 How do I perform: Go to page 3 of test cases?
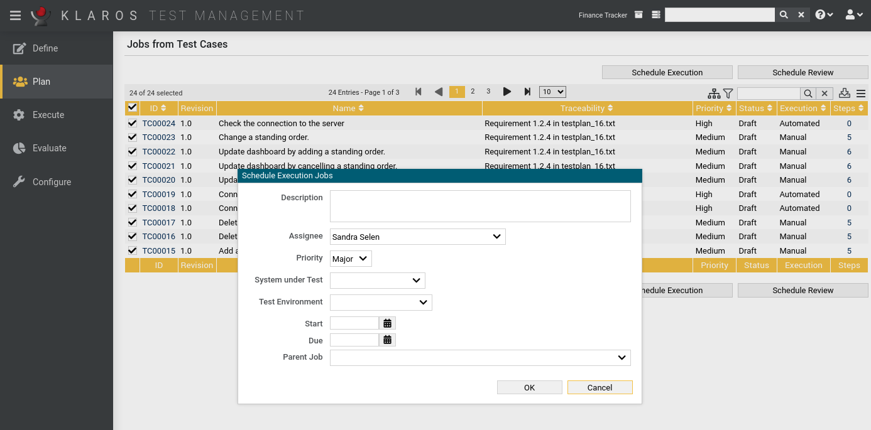(488, 91)
